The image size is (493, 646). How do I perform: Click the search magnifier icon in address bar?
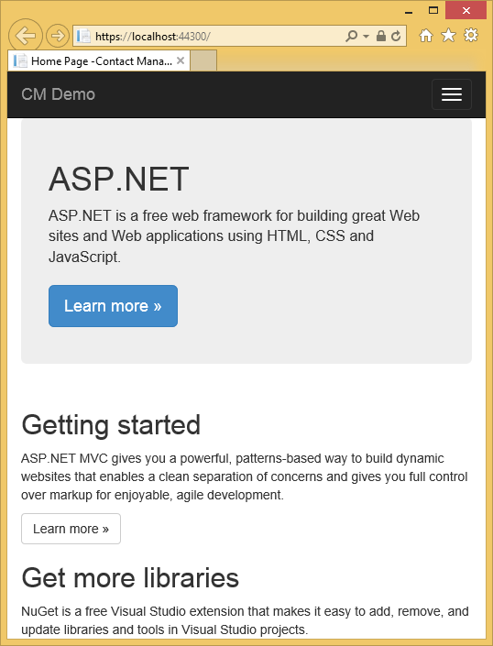351,36
